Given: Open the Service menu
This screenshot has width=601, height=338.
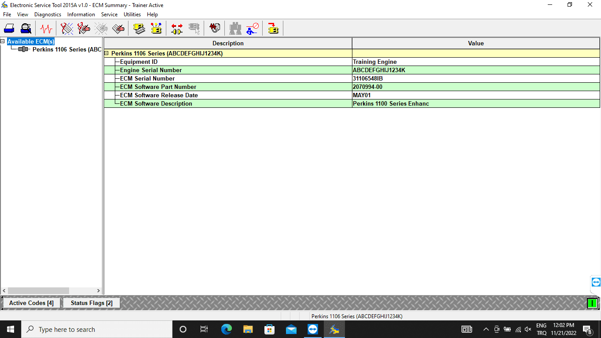Looking at the screenshot, I should pyautogui.click(x=109, y=15).
